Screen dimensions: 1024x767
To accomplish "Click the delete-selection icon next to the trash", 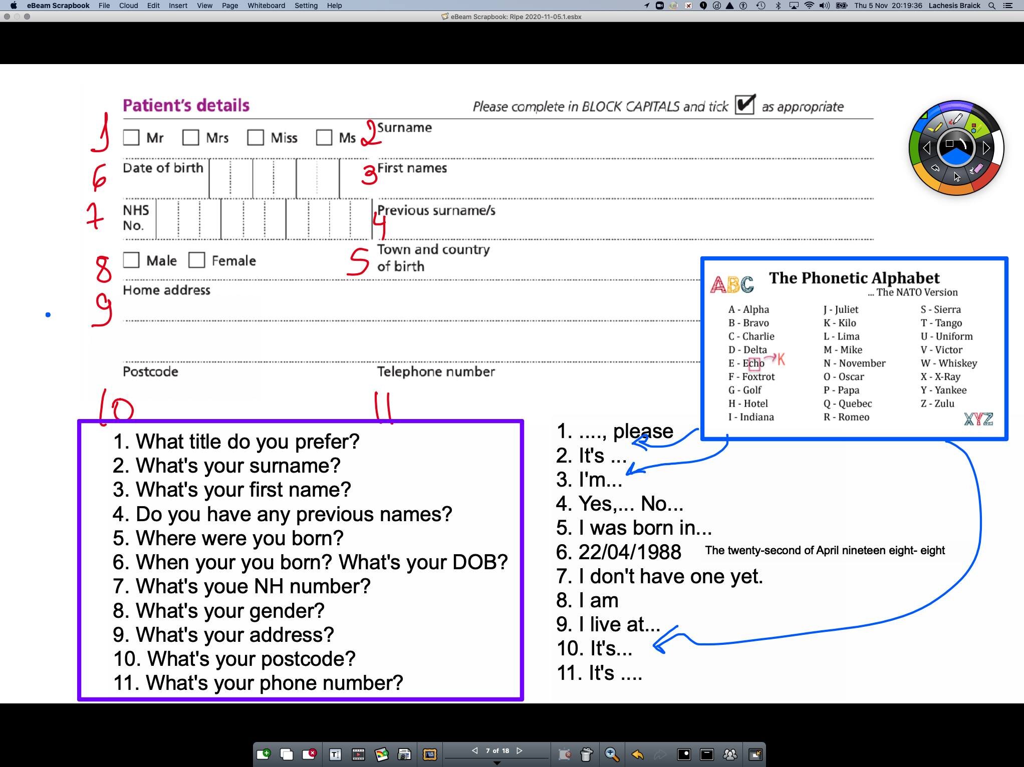I will [x=565, y=754].
